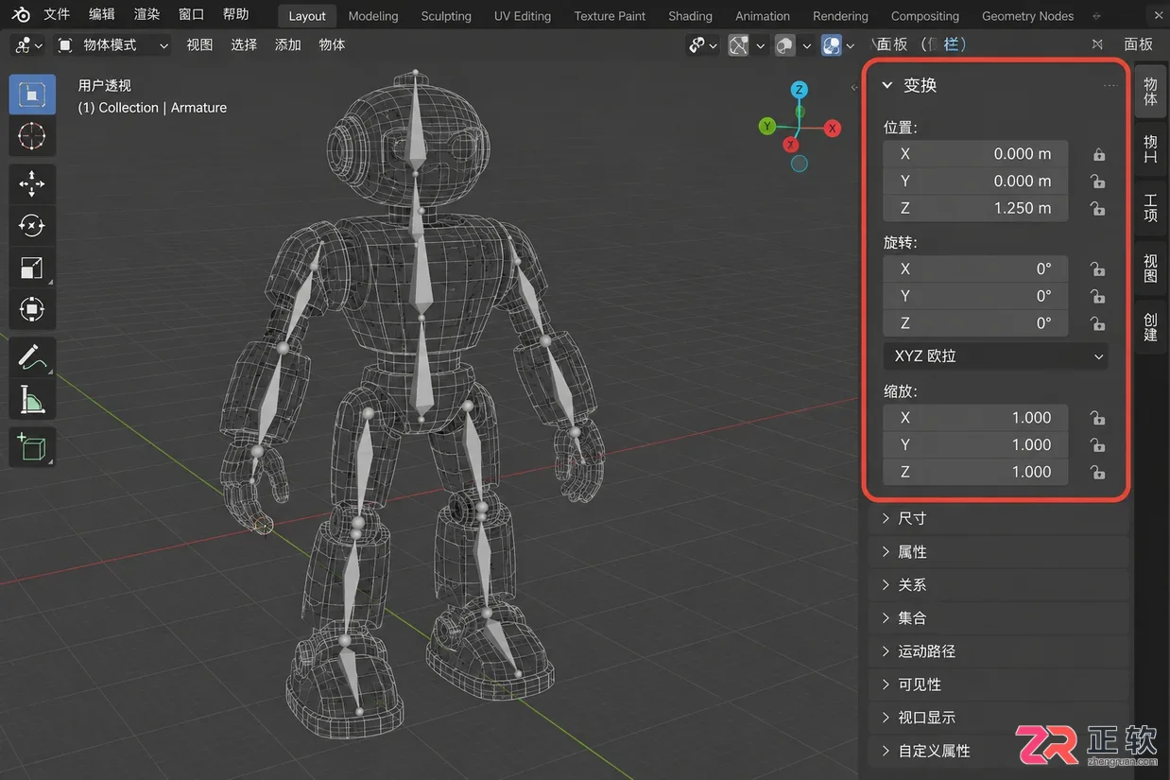Open the 选择 header menu
Screen dimensions: 1170x780
click(244, 44)
